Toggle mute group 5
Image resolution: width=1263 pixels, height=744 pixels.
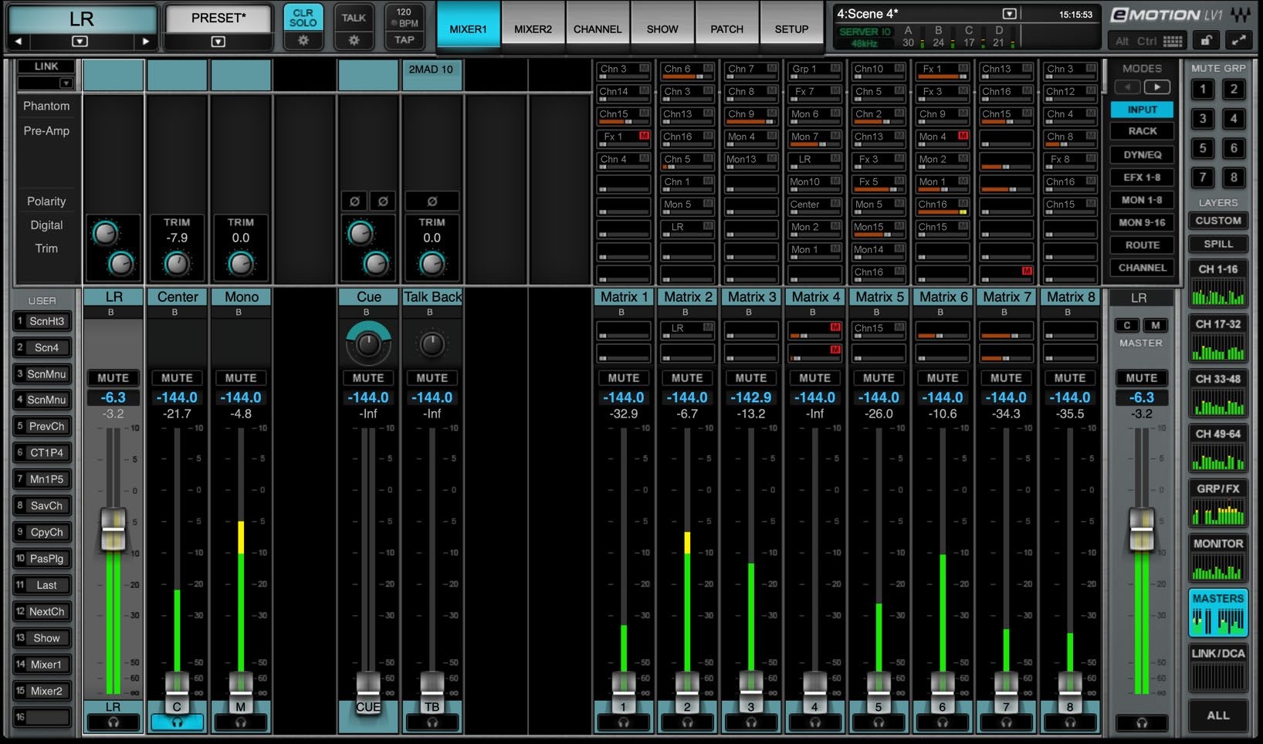1202,148
